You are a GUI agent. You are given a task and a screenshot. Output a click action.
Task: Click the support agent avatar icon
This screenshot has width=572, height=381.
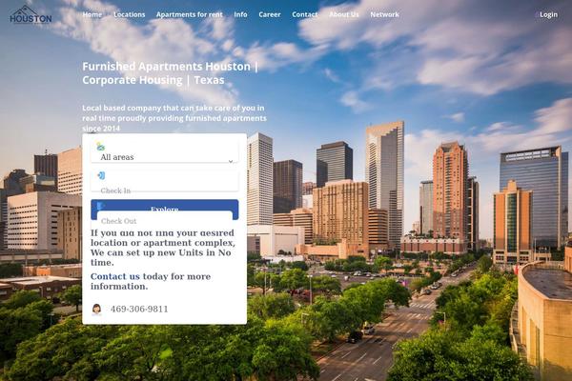coord(96,310)
